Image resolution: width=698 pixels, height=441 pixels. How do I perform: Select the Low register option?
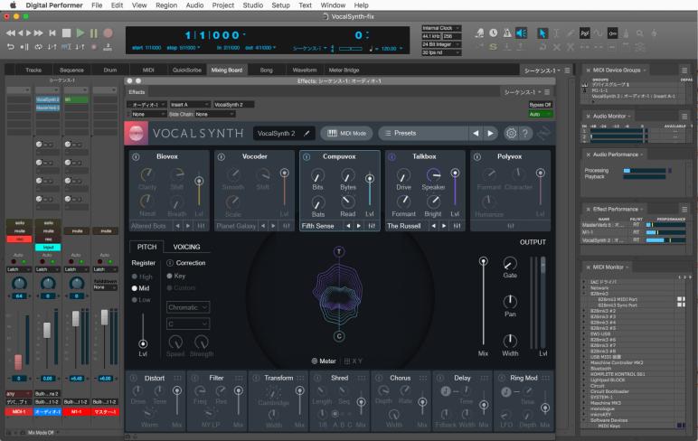142,300
